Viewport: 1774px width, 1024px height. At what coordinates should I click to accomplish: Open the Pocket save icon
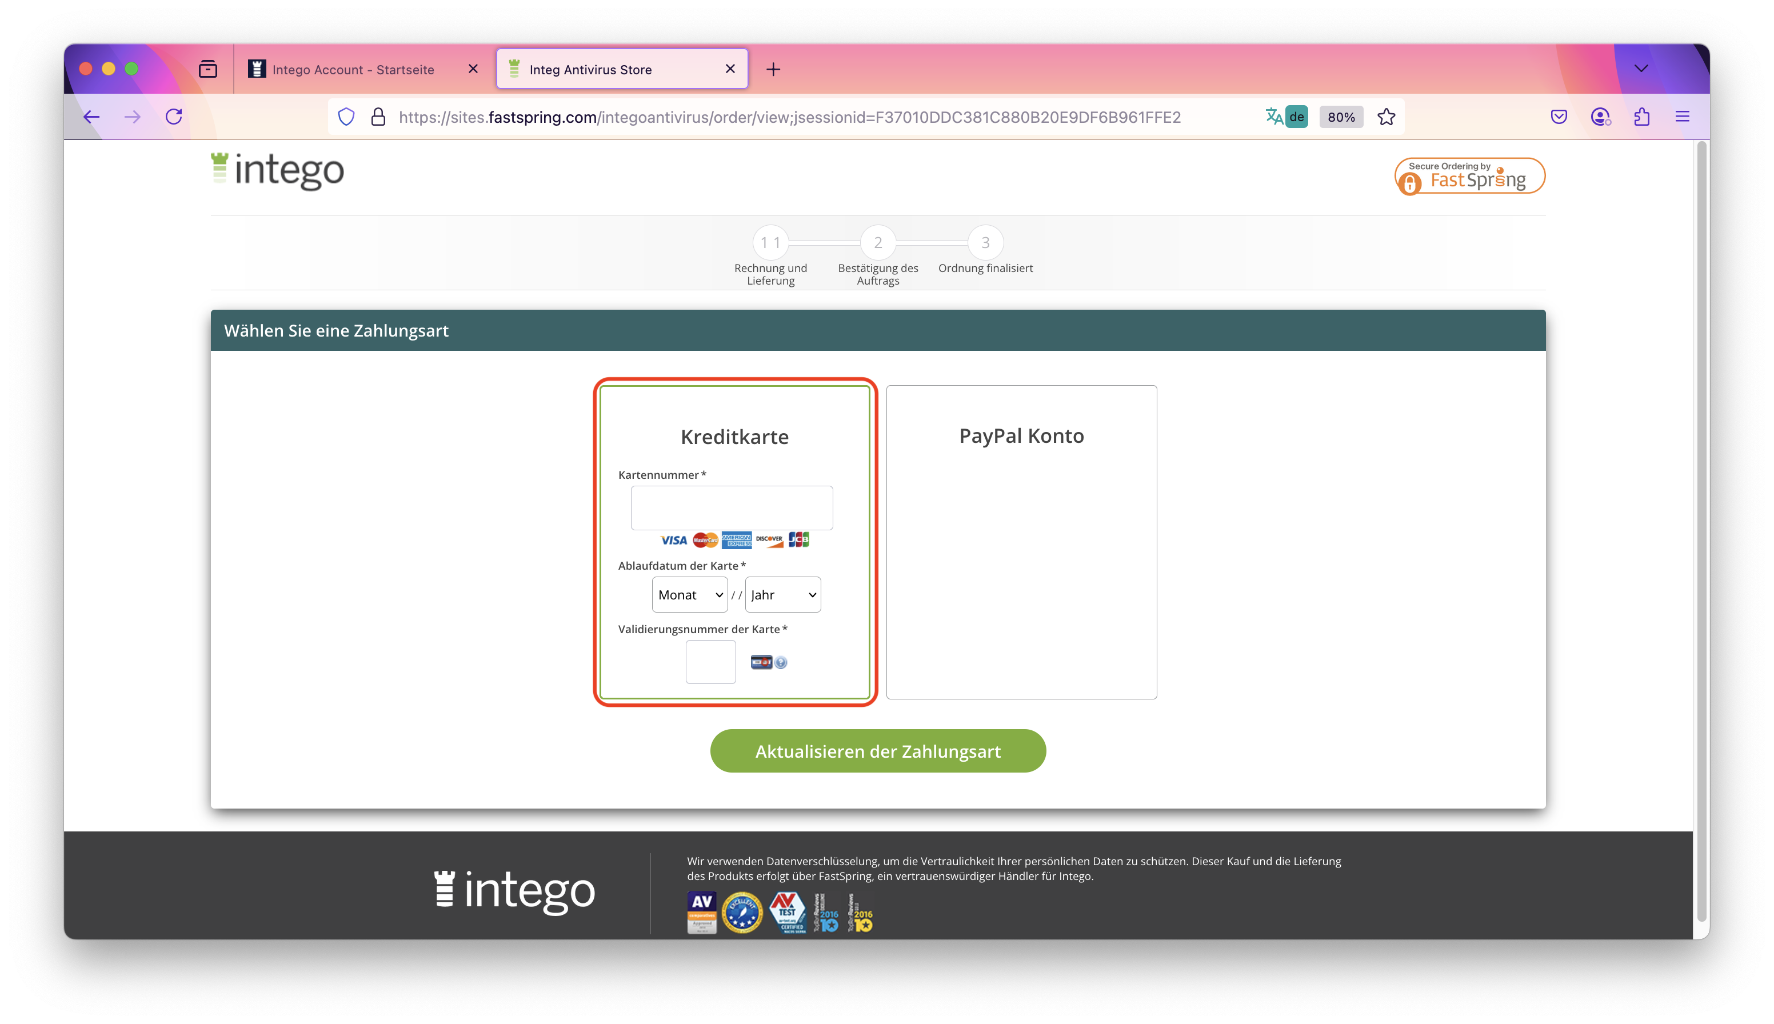pos(1559,117)
